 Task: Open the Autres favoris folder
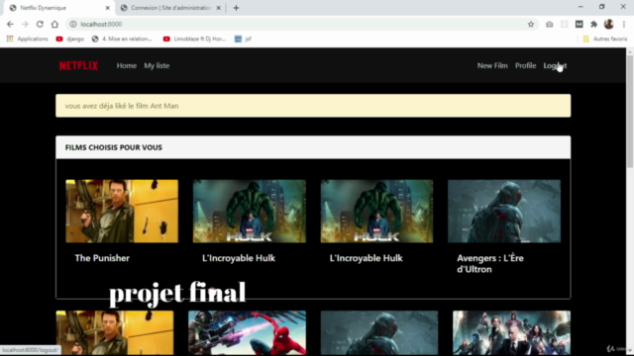tap(605, 39)
